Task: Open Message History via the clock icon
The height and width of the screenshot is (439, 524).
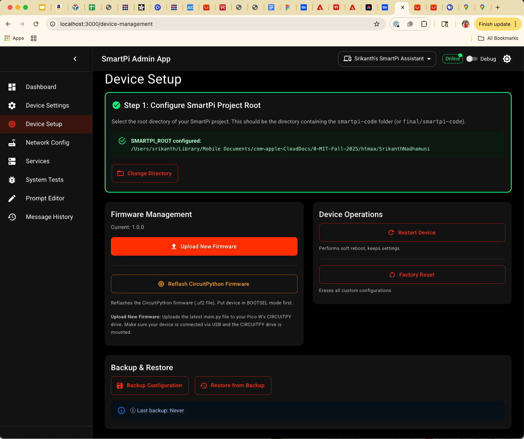Action: point(12,217)
